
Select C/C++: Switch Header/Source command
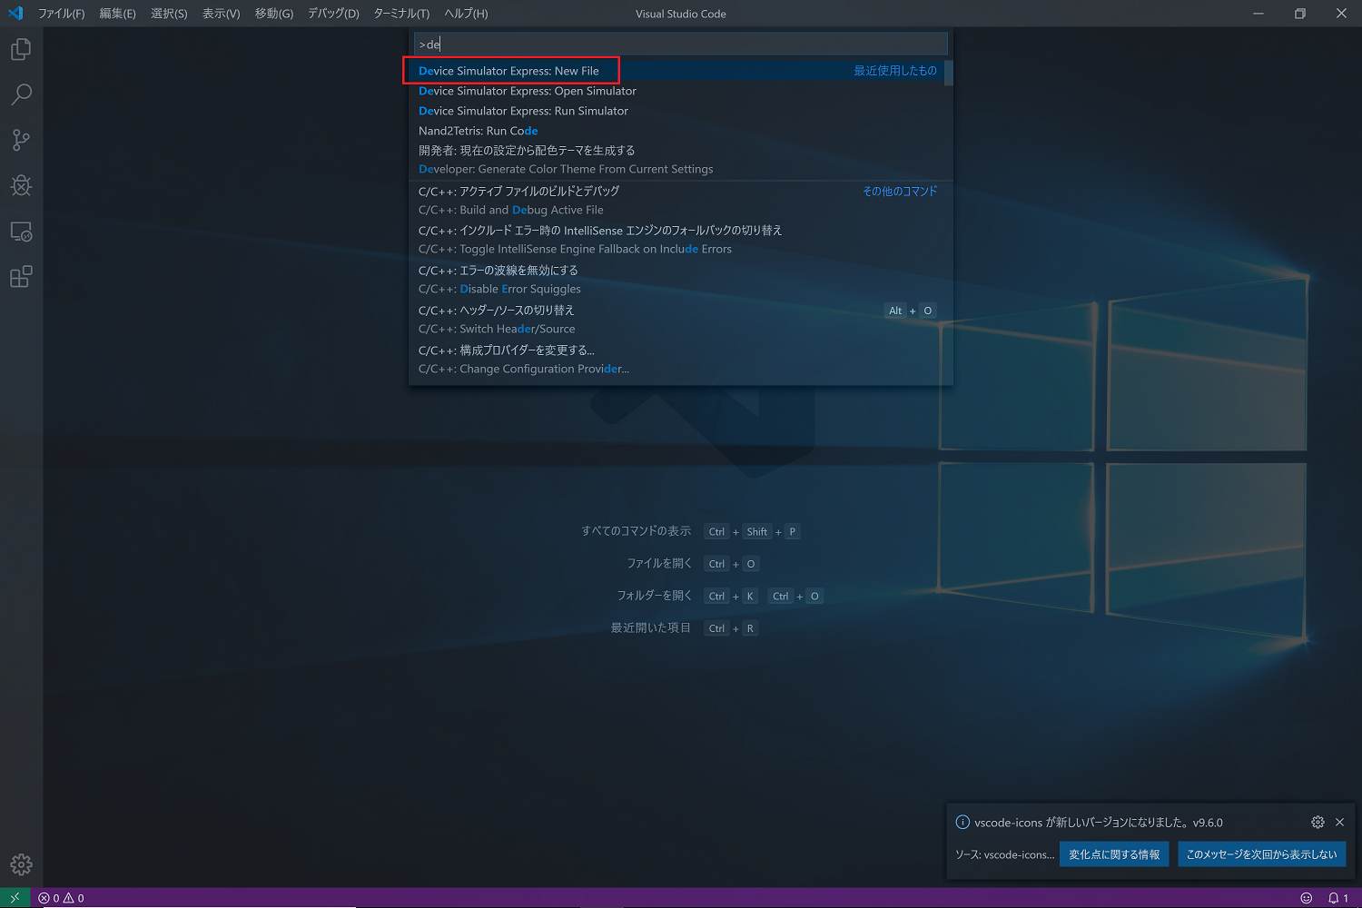point(676,320)
